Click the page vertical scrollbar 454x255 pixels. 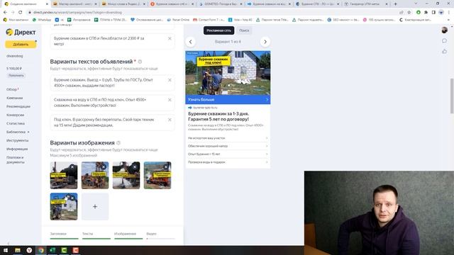(x=452, y=96)
